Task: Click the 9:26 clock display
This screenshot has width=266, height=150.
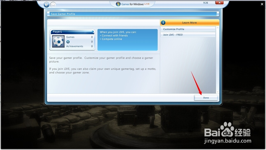Action: coord(205,3)
